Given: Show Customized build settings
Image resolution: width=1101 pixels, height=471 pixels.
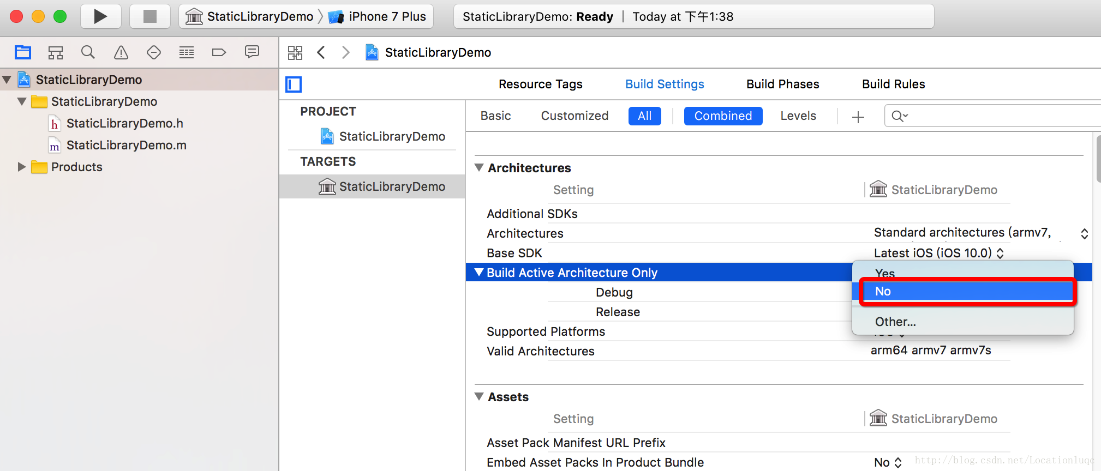Looking at the screenshot, I should pyautogui.click(x=575, y=116).
